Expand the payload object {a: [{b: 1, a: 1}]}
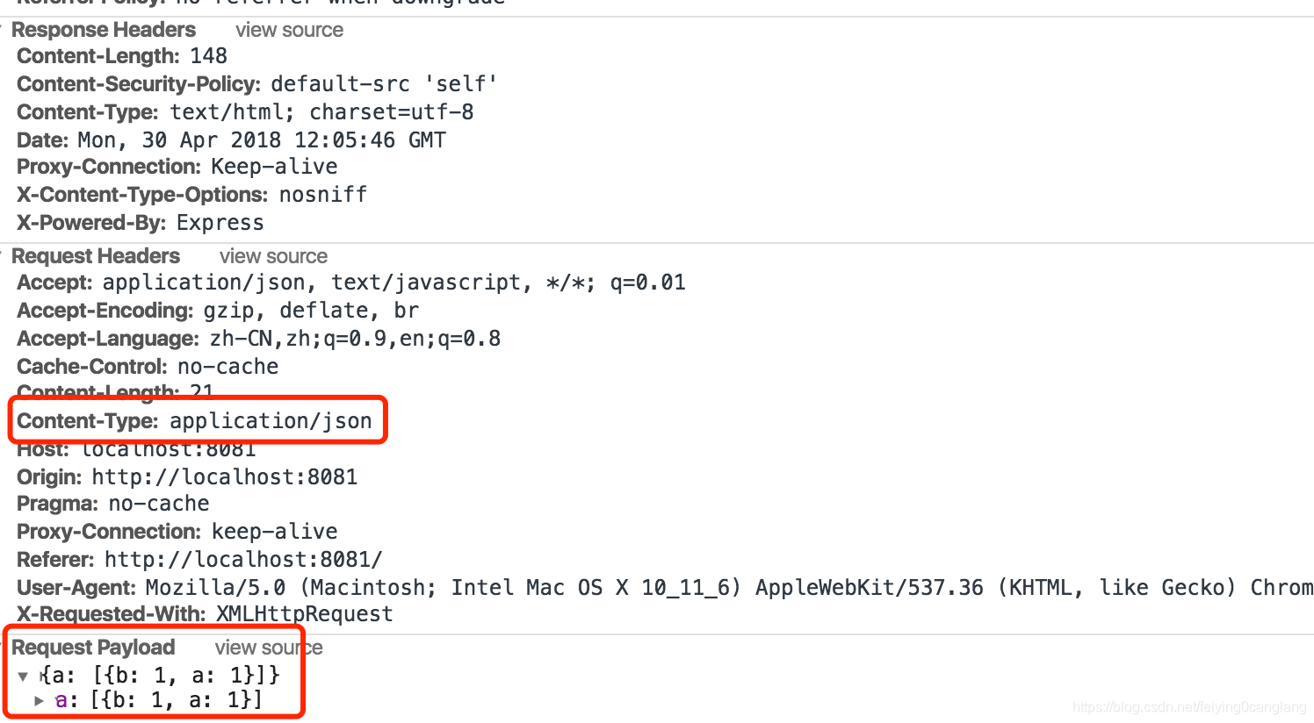This screenshot has width=1314, height=723. click(x=23, y=676)
